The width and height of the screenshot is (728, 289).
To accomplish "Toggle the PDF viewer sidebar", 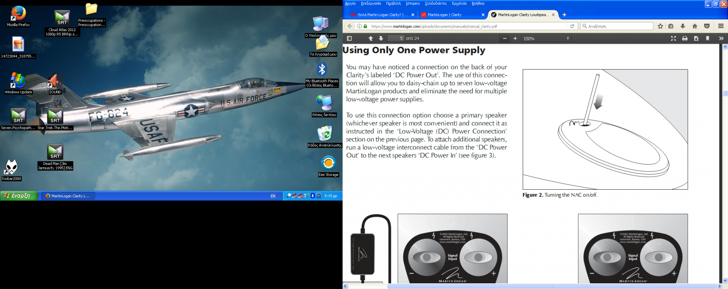I will point(349,38).
